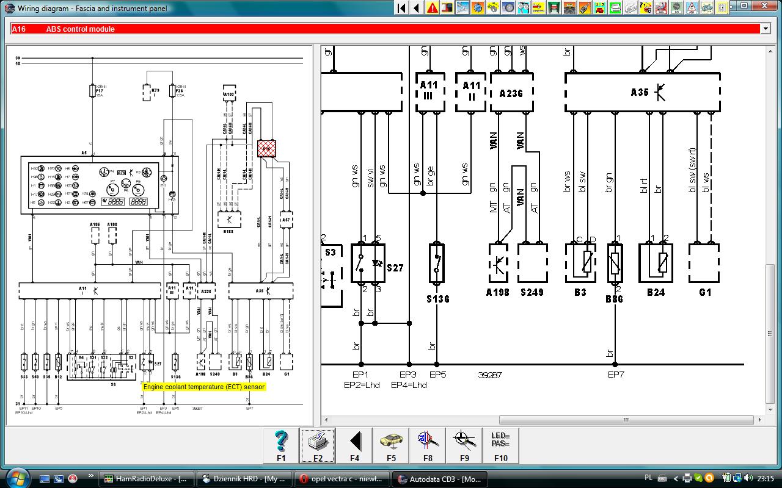Click the hatched A16 component in overview diagram
The image size is (782, 488).
click(x=267, y=148)
